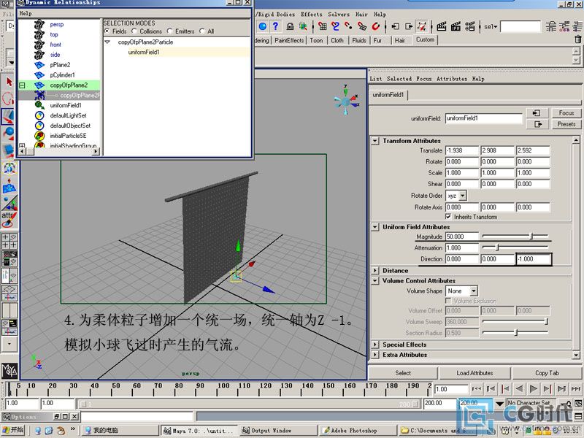Image resolution: width=584 pixels, height=438 pixels.
Task: Open the Effects menu
Action: click(x=312, y=14)
